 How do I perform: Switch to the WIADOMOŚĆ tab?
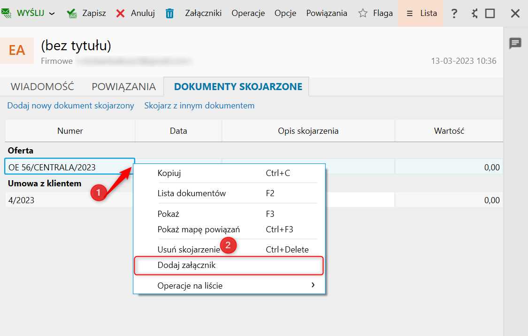coord(42,86)
